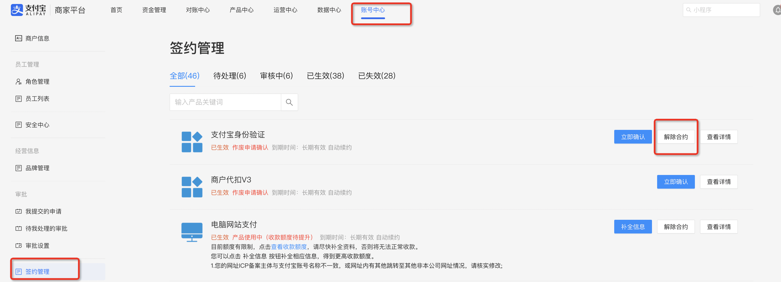Click the role management person icon
Image resolution: width=781 pixels, height=282 pixels.
pyautogui.click(x=19, y=81)
